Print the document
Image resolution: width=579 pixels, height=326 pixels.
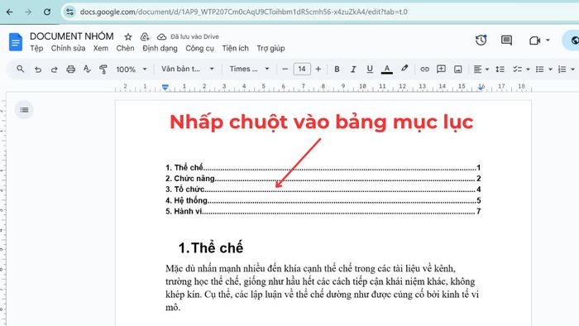pos(70,70)
